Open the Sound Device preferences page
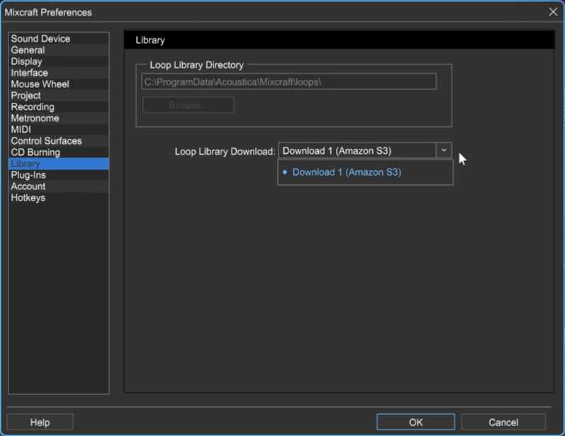 tap(59, 38)
